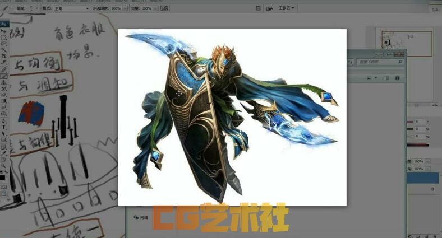
Task: Select the Gradient tool
Action: (x=4, y=101)
